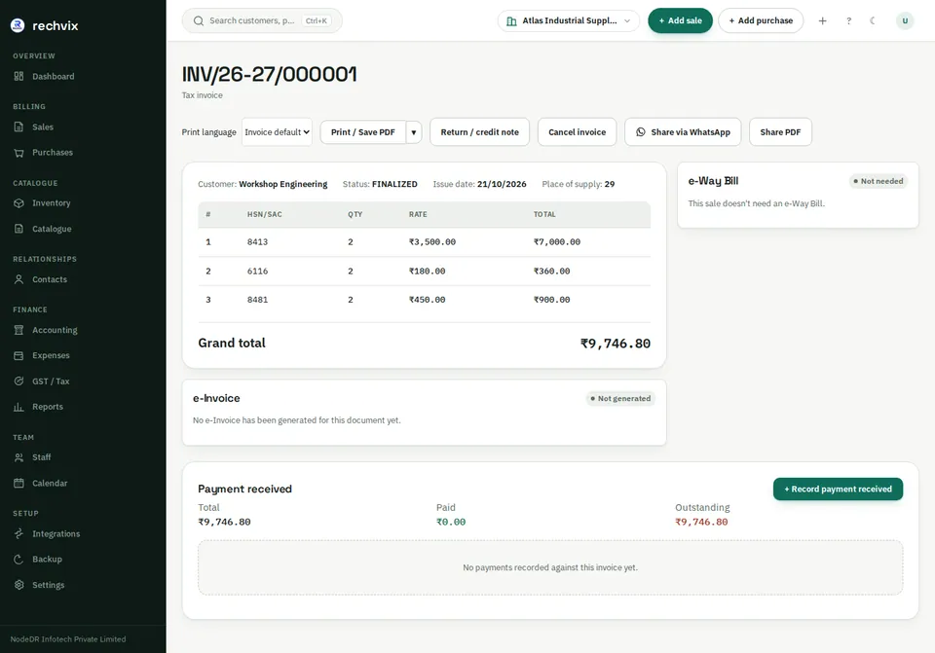935x653 pixels.
Task: Click the Staff people icon
Action: [19, 457]
